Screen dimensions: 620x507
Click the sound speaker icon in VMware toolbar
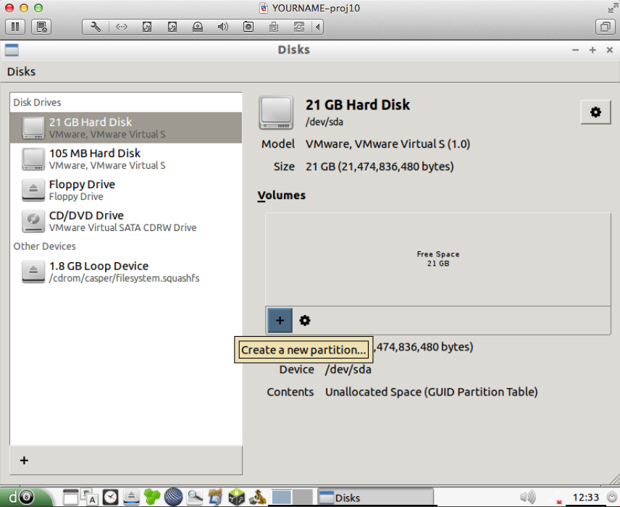click(222, 27)
